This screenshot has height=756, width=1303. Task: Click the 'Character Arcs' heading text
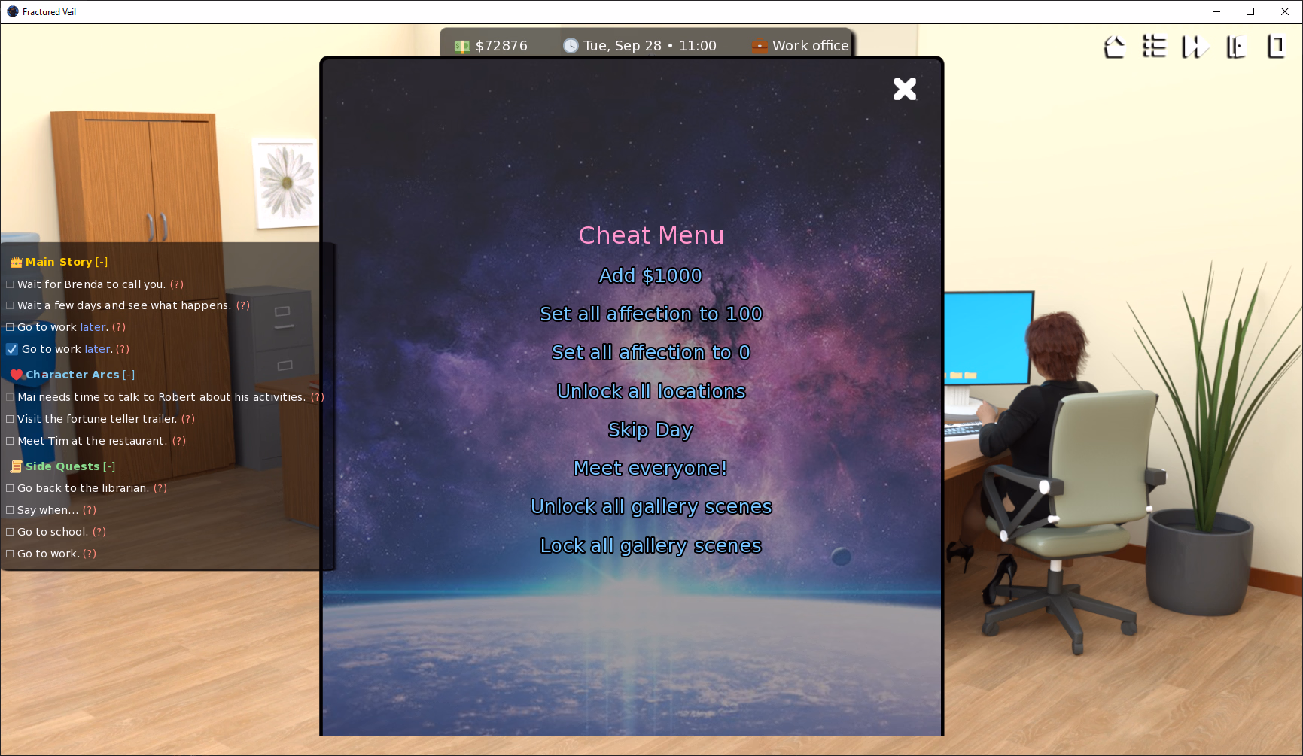coord(72,375)
